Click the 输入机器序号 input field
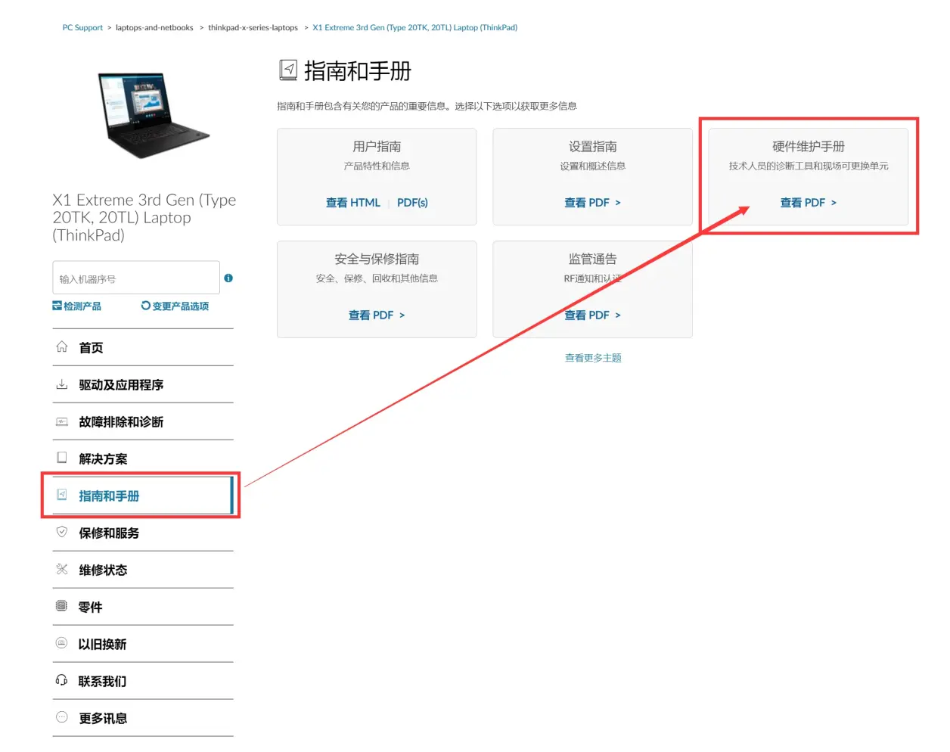The height and width of the screenshot is (752, 950). [x=136, y=278]
